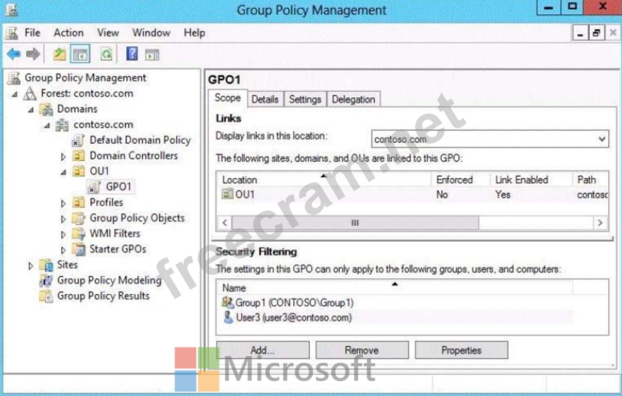Viewport: 622px width, 396px height.
Task: Switch to the Delegation tab
Action: [353, 99]
